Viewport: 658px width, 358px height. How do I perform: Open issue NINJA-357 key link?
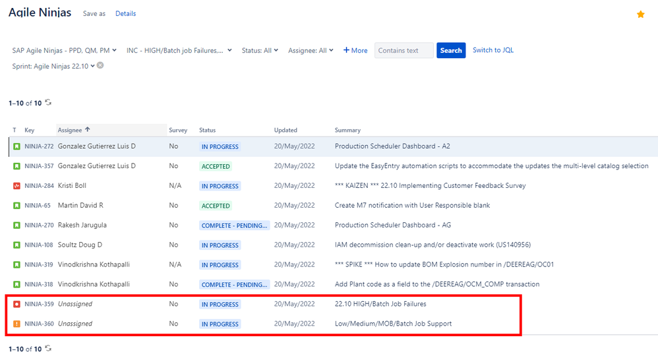[39, 166]
